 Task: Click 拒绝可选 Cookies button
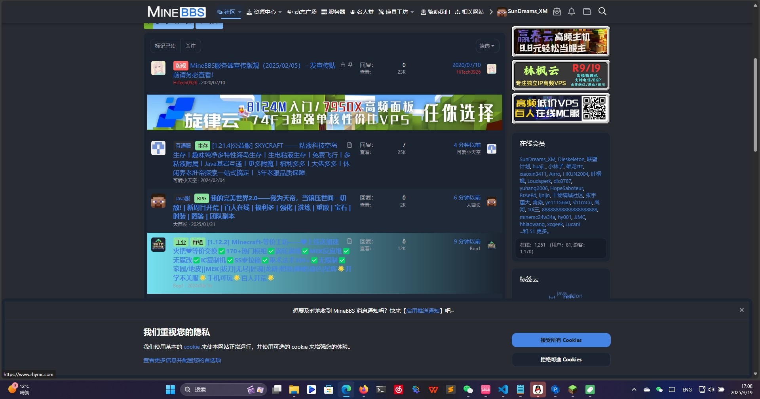pyautogui.click(x=561, y=359)
